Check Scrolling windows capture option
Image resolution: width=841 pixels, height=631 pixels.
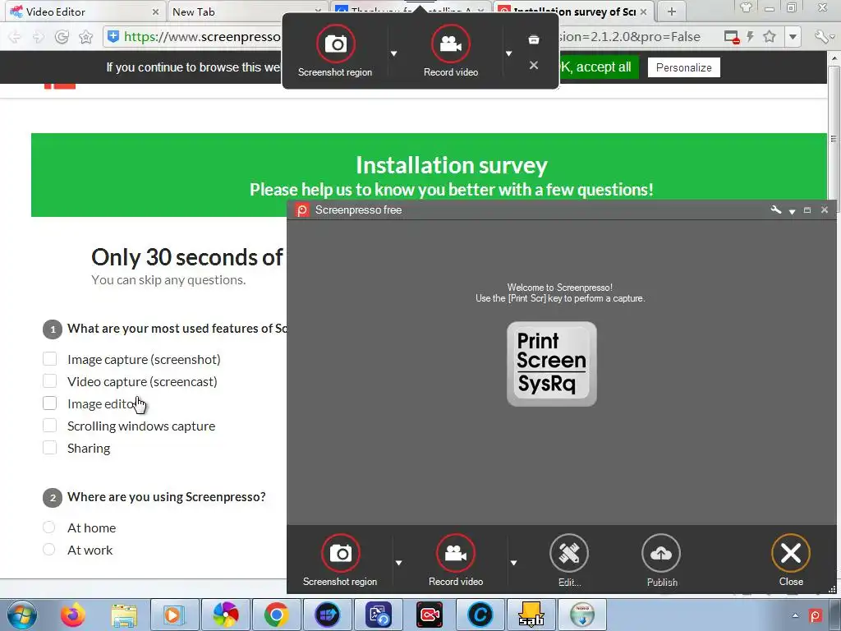point(49,426)
